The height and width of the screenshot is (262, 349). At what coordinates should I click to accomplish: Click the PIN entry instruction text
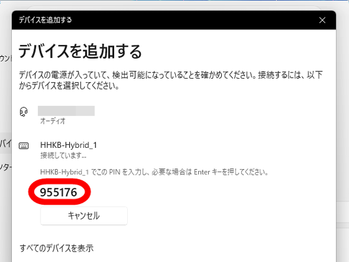[x=154, y=172]
